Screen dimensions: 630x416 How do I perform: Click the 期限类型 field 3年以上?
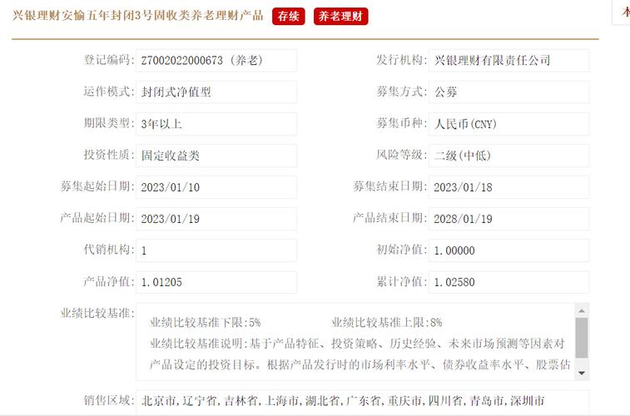point(216,124)
